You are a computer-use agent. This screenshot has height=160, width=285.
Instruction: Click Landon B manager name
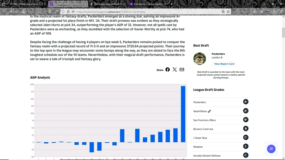pos(217,57)
